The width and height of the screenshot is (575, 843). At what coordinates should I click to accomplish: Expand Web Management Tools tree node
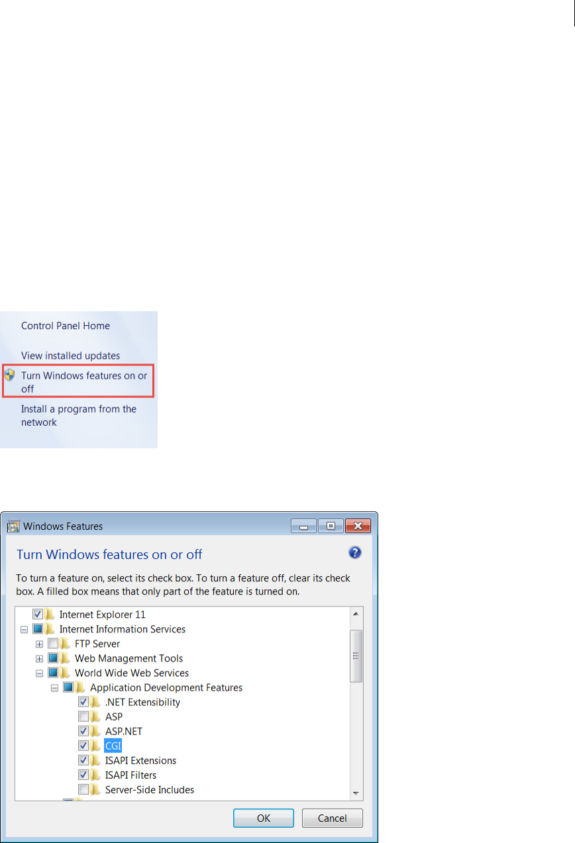point(40,658)
